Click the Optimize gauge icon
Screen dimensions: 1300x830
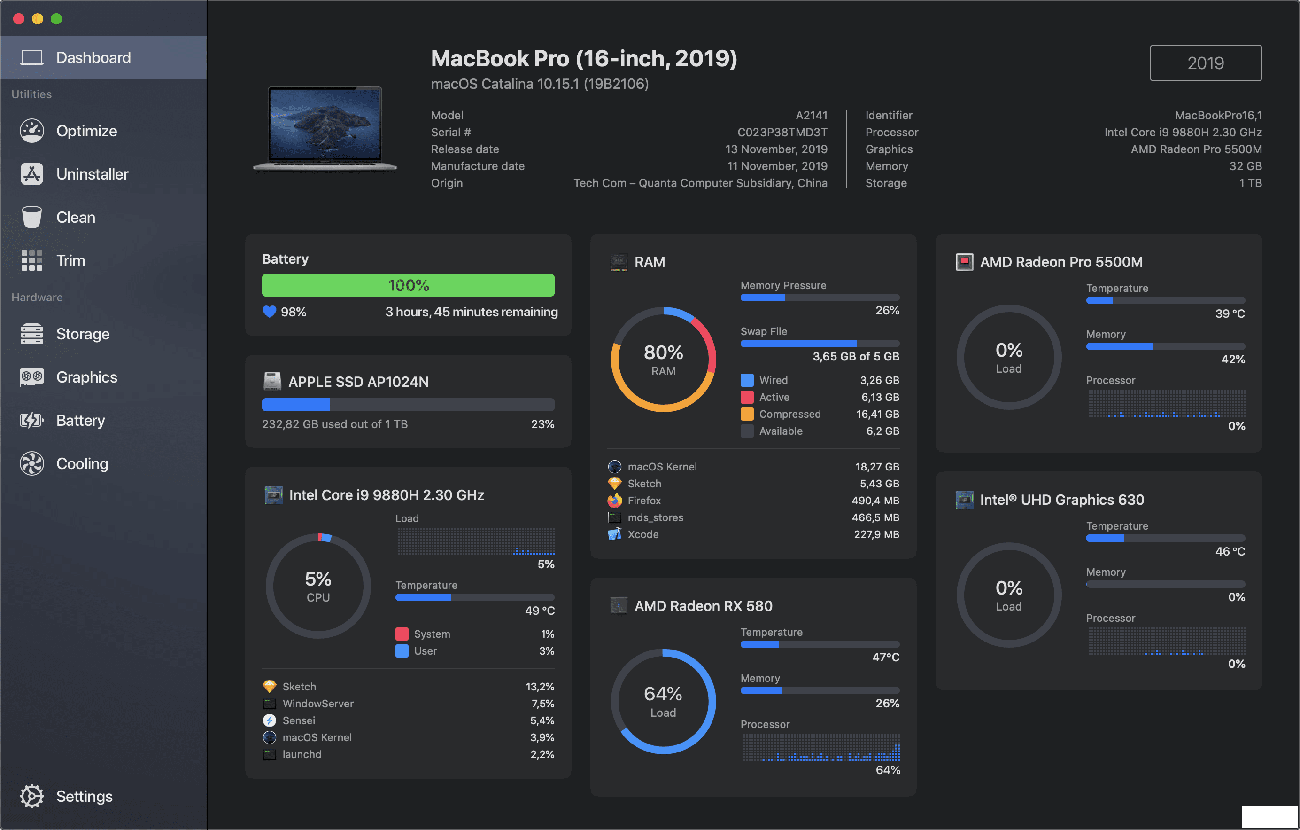click(32, 131)
